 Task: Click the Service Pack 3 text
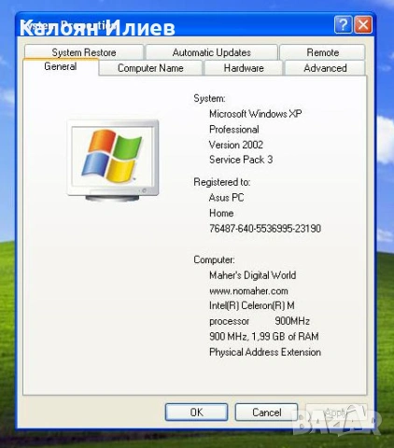pos(241,160)
